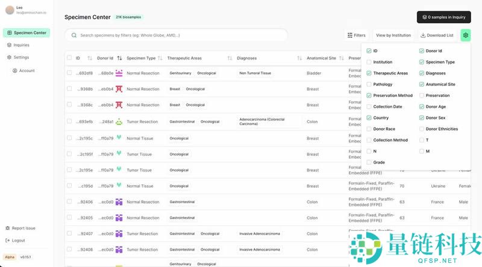This screenshot has width=482, height=267.
Task: Enable the Donor Ethnicities column checkbox
Action: (x=421, y=129)
